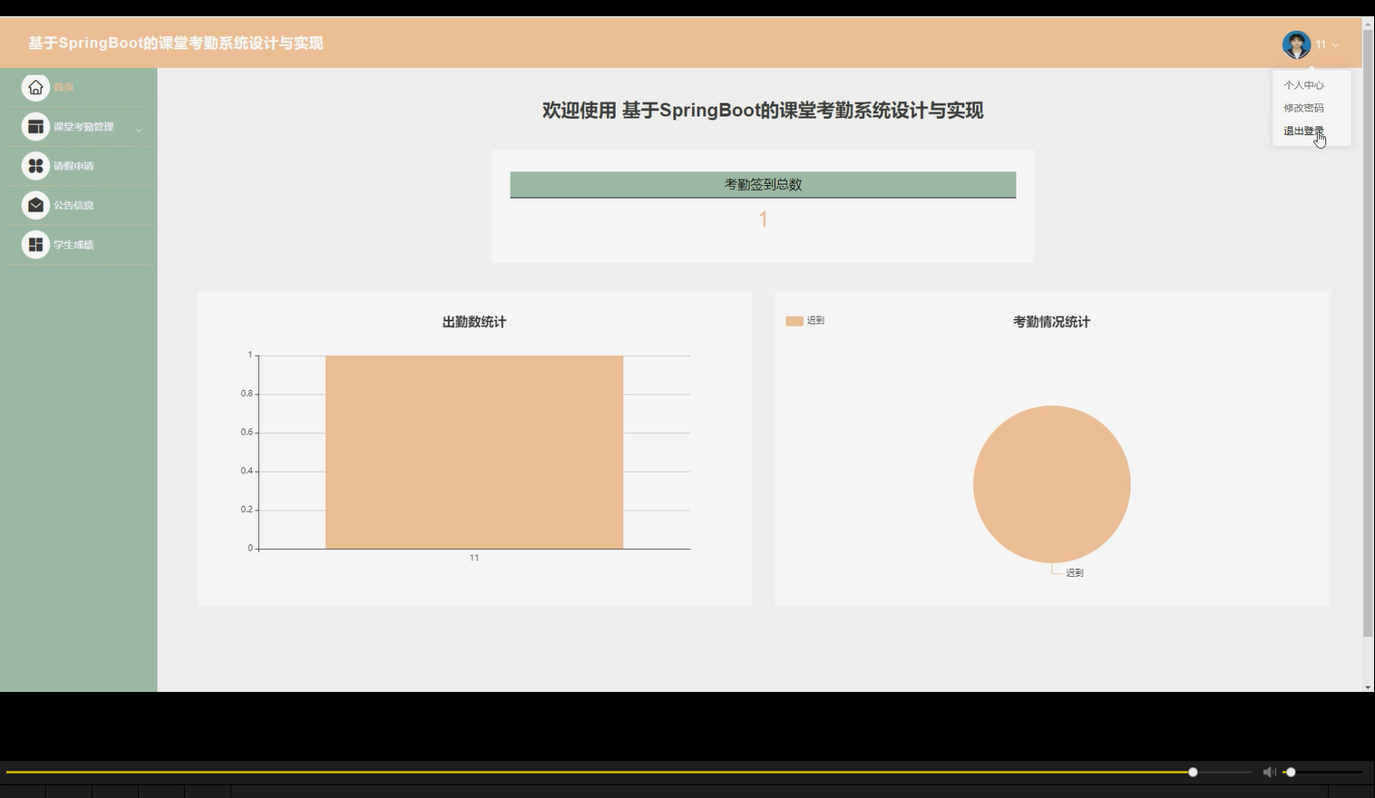Image resolution: width=1375 pixels, height=798 pixels.
Task: Click the right vertical scrollbar
Action: (1369, 363)
